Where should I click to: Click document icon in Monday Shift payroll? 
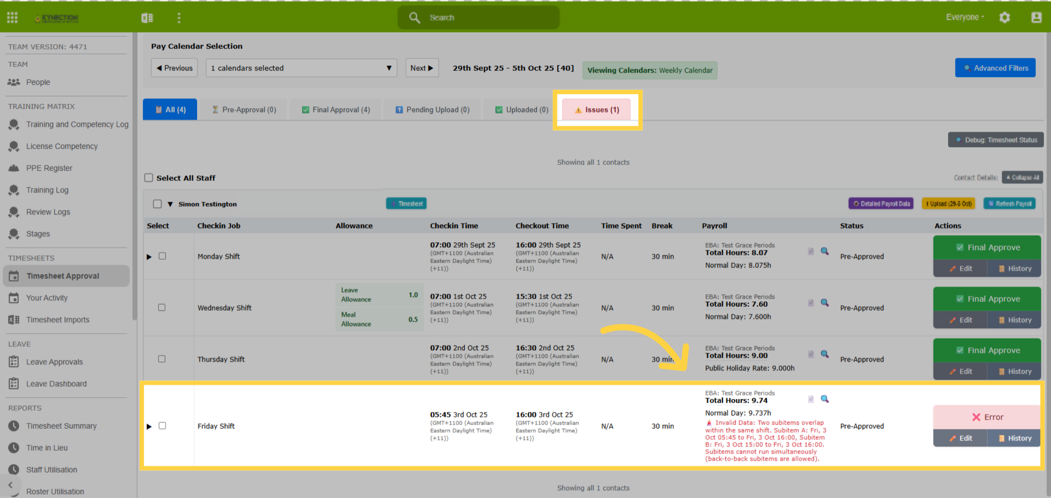pyautogui.click(x=811, y=251)
